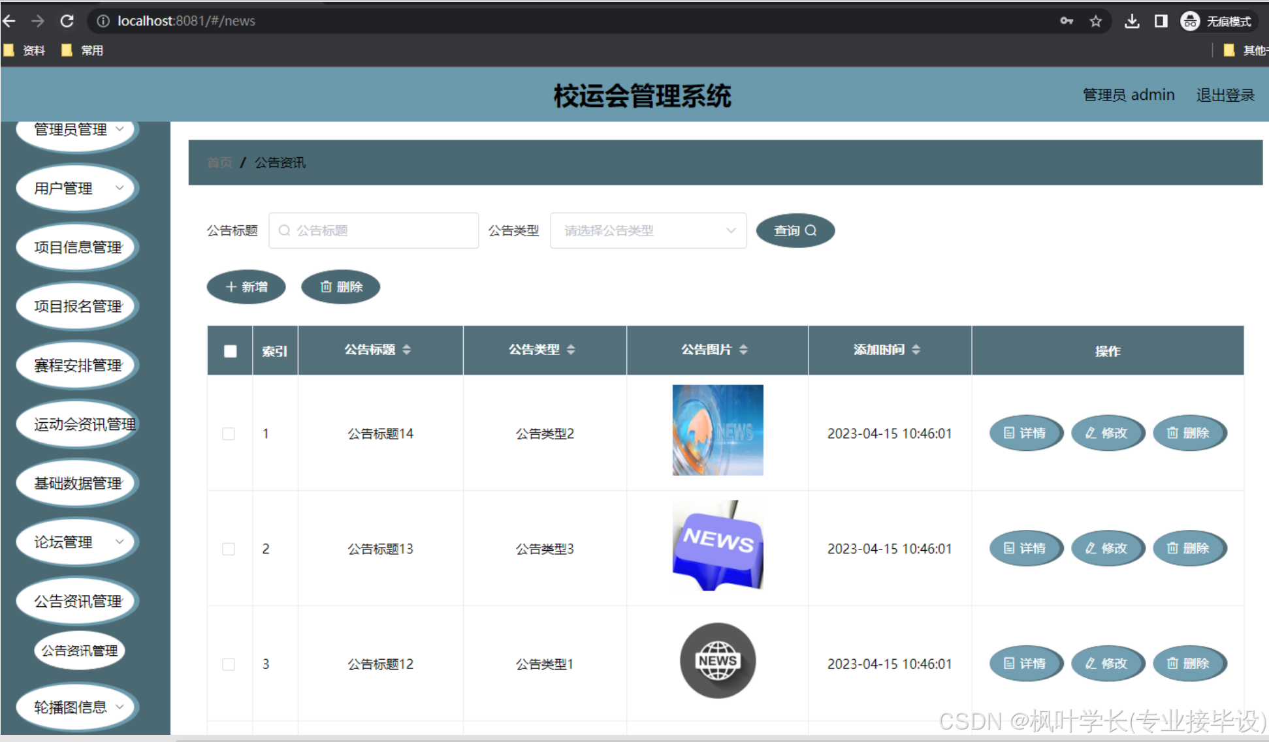Expand the 项目报名管理 sidebar menu

coord(77,307)
